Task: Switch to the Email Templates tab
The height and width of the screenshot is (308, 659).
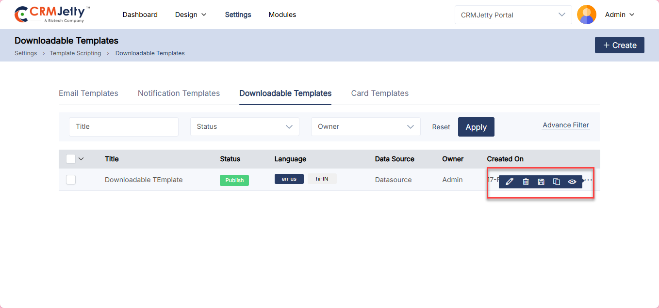Action: point(88,93)
